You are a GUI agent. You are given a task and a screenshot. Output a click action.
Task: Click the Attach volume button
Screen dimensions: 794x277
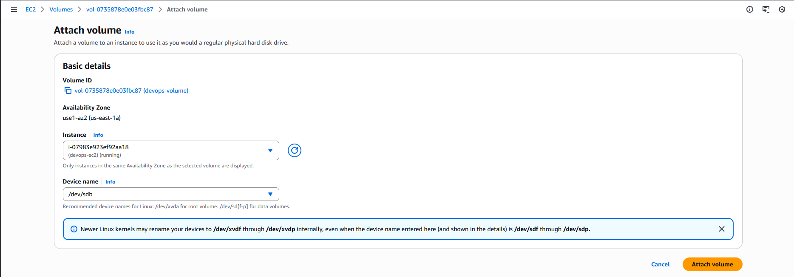point(712,264)
